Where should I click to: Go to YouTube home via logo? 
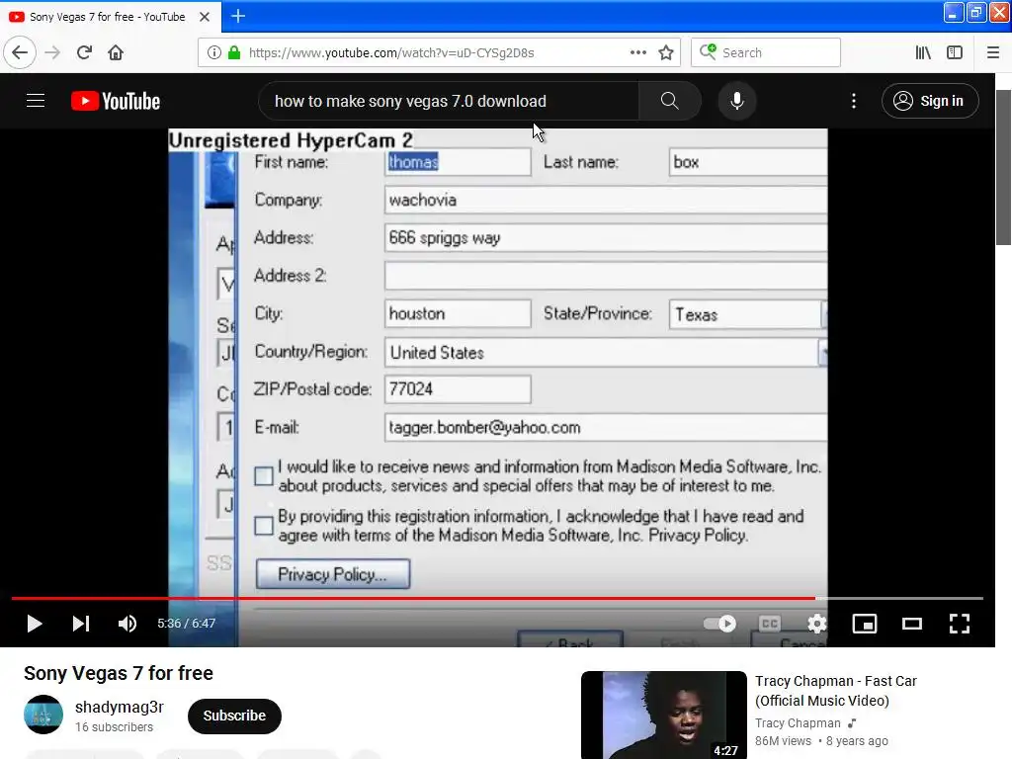pyautogui.click(x=116, y=101)
